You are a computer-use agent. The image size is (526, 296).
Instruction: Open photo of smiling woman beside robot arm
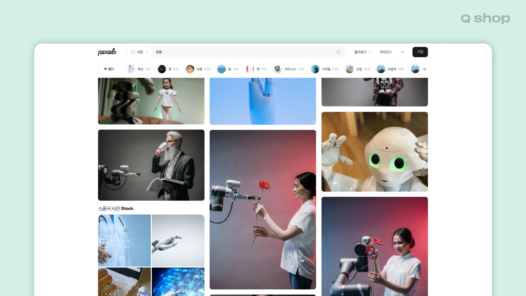point(375,246)
